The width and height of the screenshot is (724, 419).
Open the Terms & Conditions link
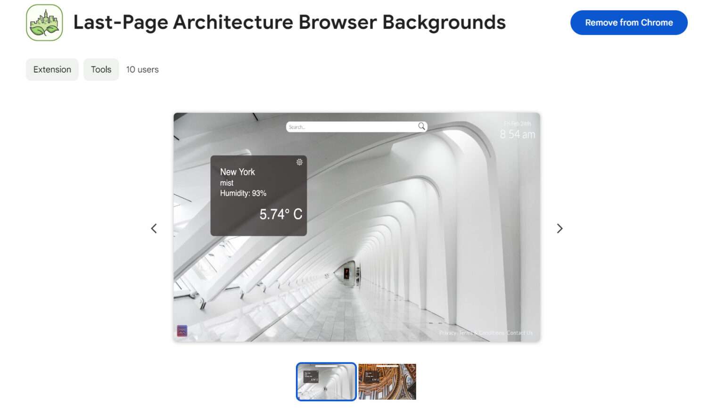click(481, 333)
